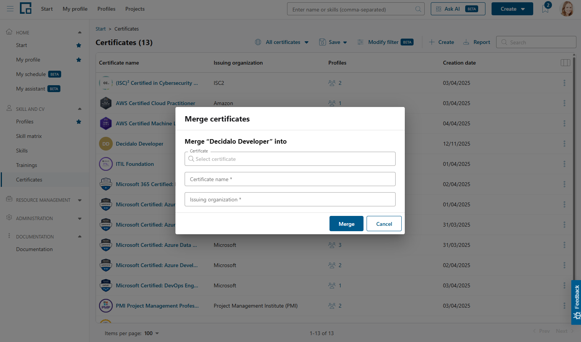This screenshot has height=342, width=581.
Task: Open the user avatar menu
Action: [567, 9]
